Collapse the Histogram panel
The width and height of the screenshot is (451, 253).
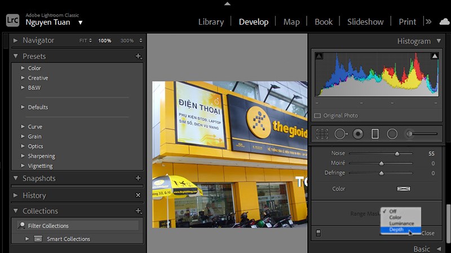(439, 41)
